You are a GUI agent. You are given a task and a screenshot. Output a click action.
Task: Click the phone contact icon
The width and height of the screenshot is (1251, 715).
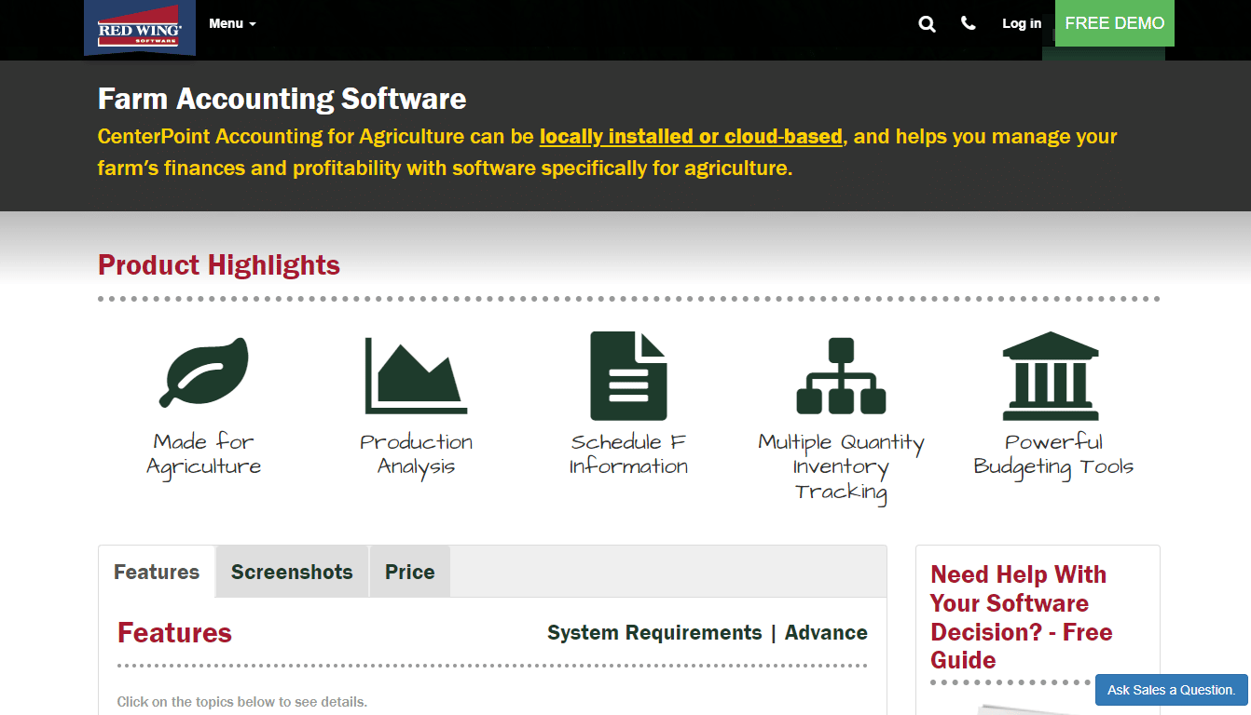coord(969,23)
